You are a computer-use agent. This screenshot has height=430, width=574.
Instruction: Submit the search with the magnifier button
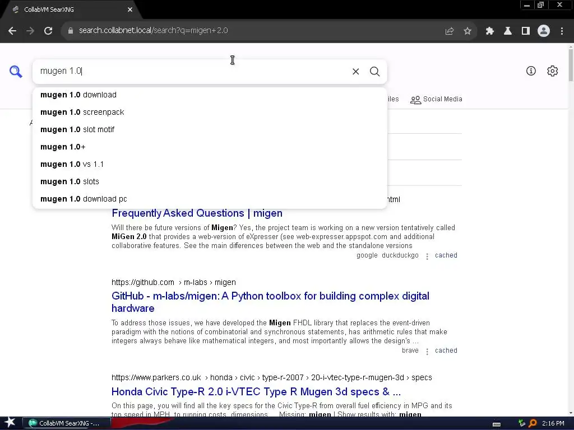coord(374,71)
